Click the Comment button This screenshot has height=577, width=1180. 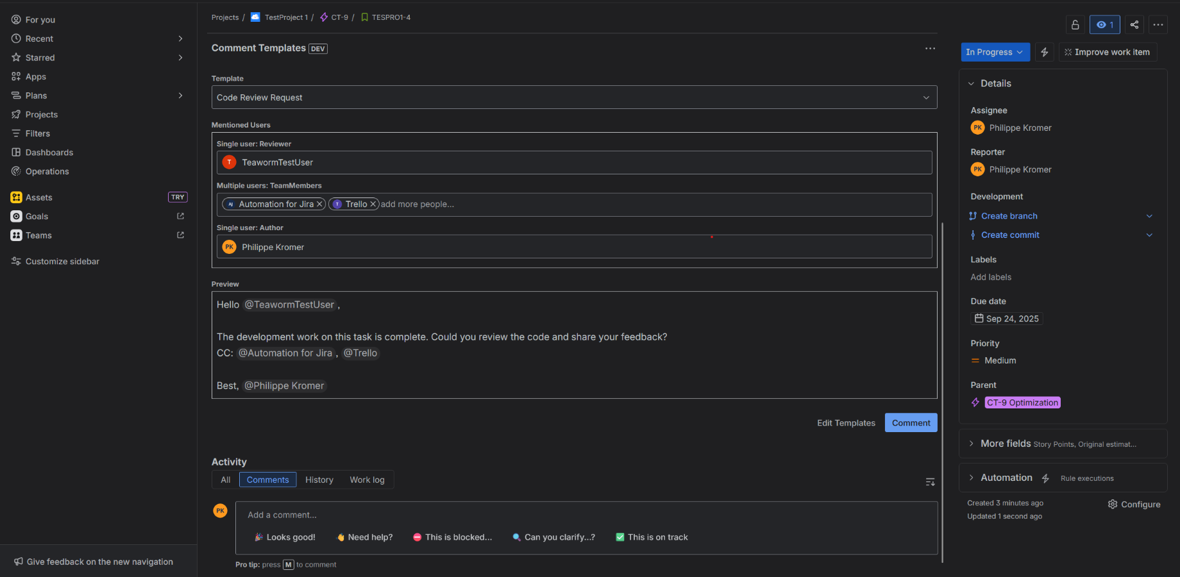911,422
